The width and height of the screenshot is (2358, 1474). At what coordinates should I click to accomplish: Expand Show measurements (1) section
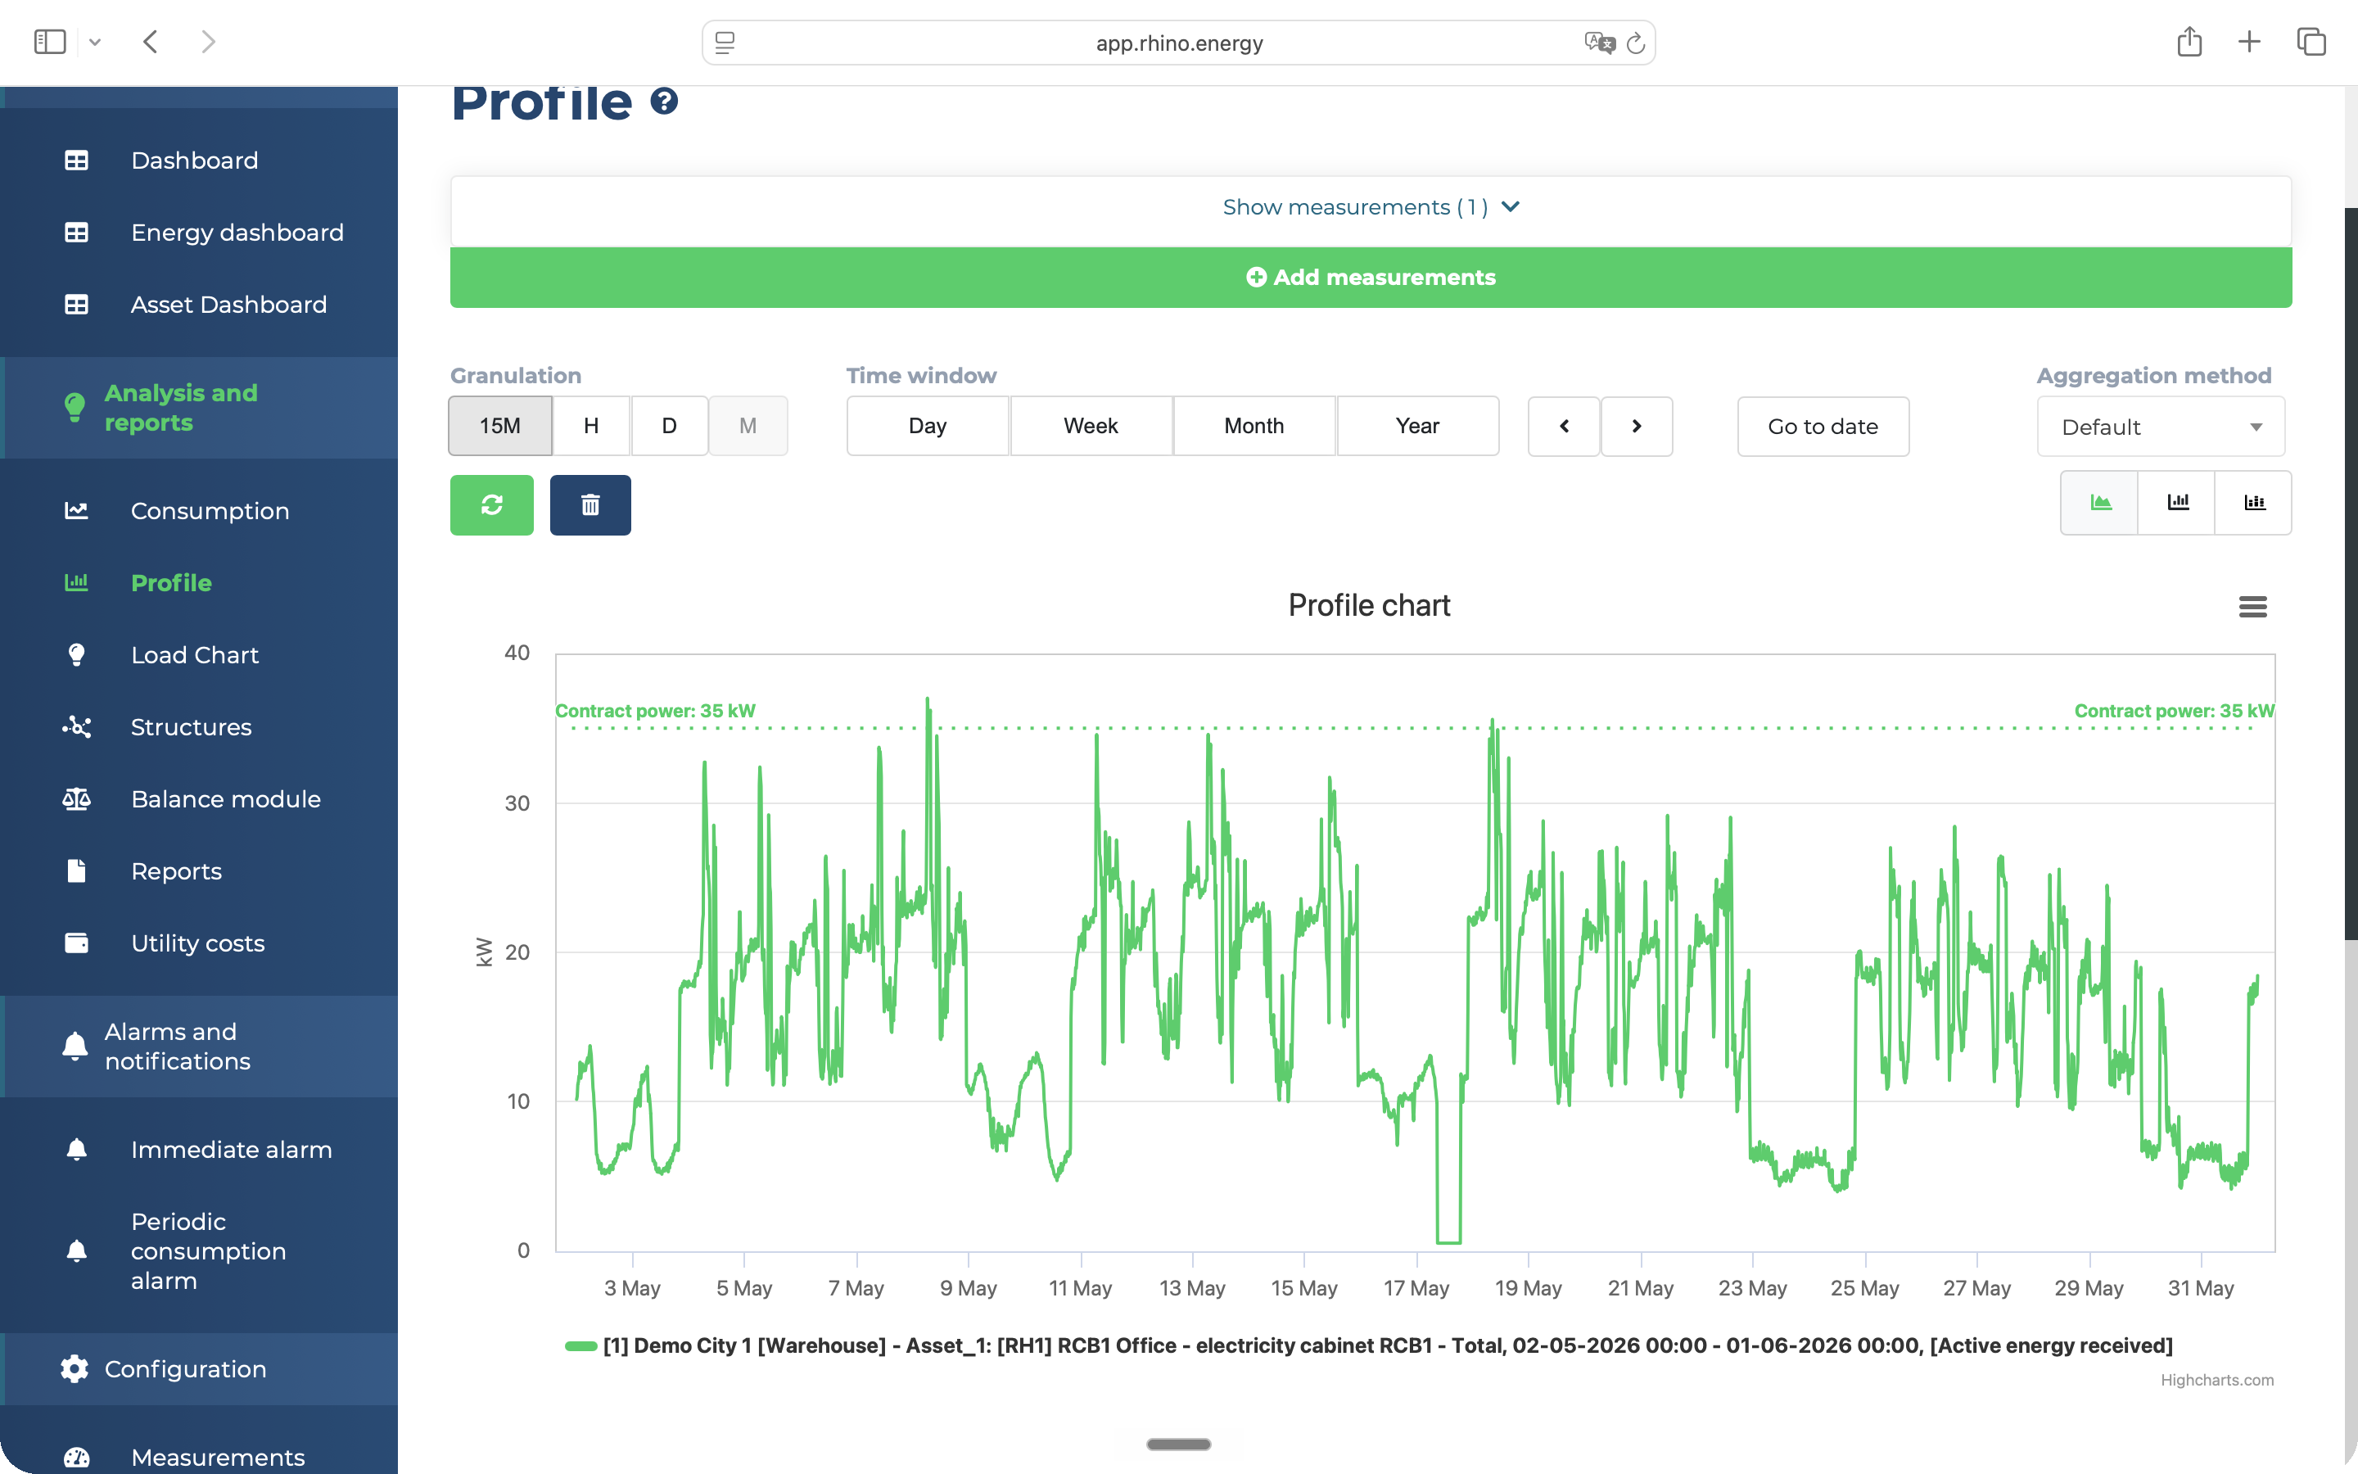tap(1371, 208)
